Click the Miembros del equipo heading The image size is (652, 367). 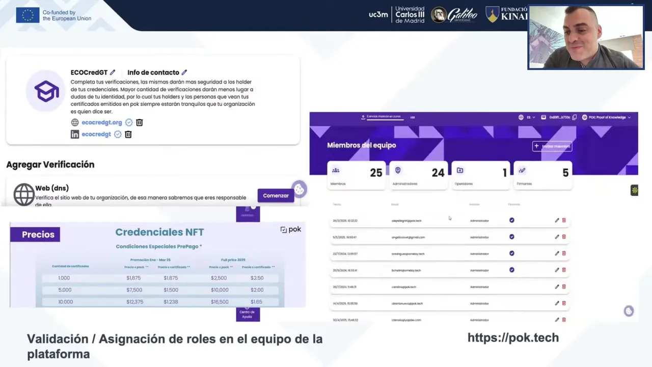(361, 145)
